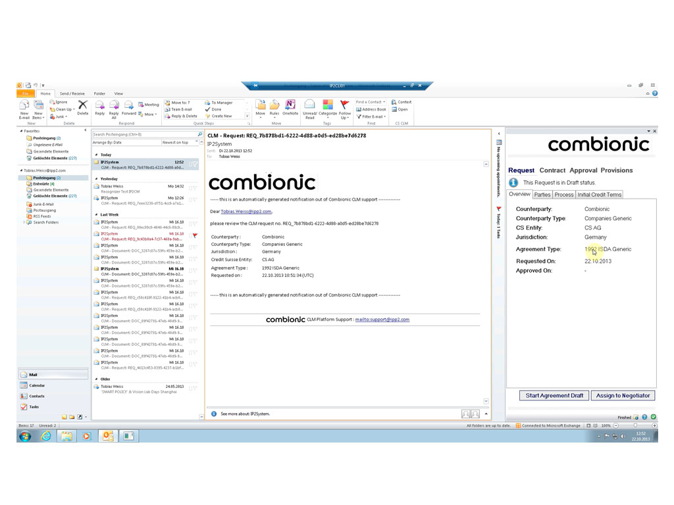Adjust the zoom slider in status bar
The height and width of the screenshot is (505, 674).
(635, 425)
